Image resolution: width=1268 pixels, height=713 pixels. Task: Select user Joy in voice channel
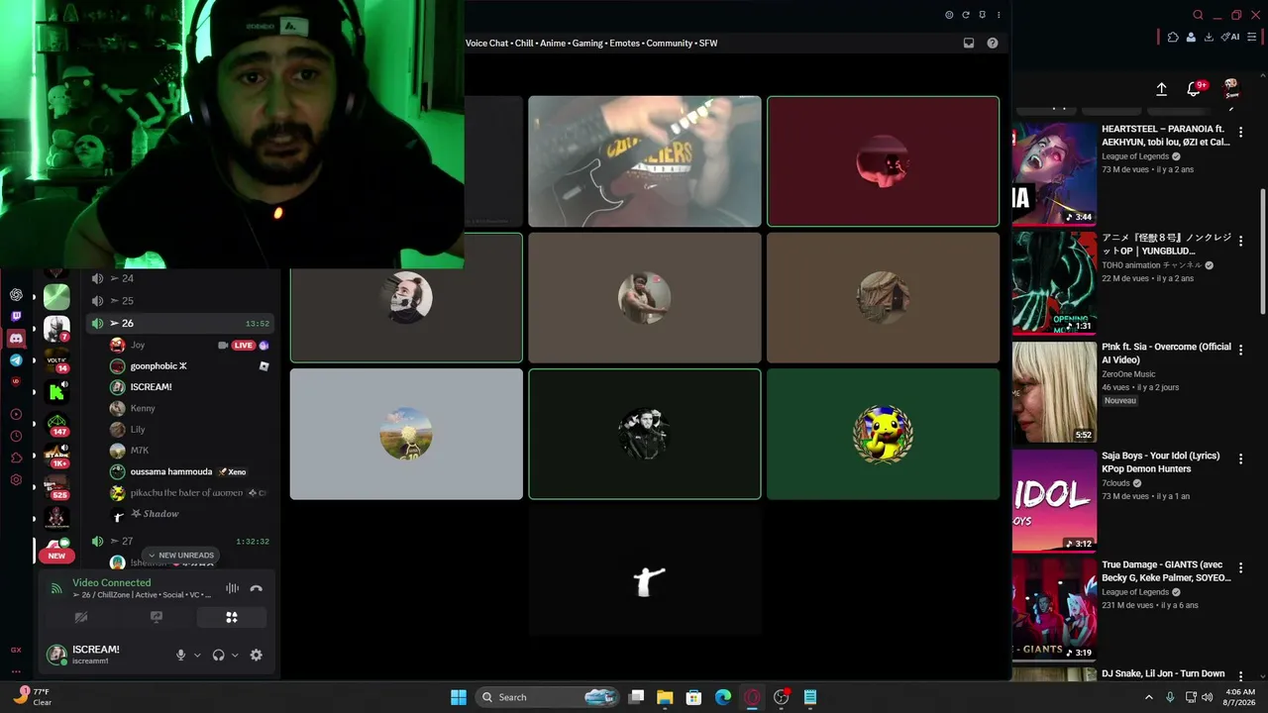pos(188,345)
